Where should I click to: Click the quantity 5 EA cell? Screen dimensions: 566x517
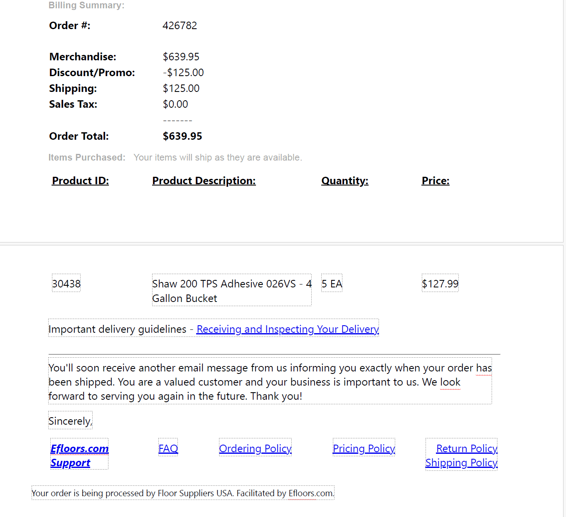[x=332, y=284]
